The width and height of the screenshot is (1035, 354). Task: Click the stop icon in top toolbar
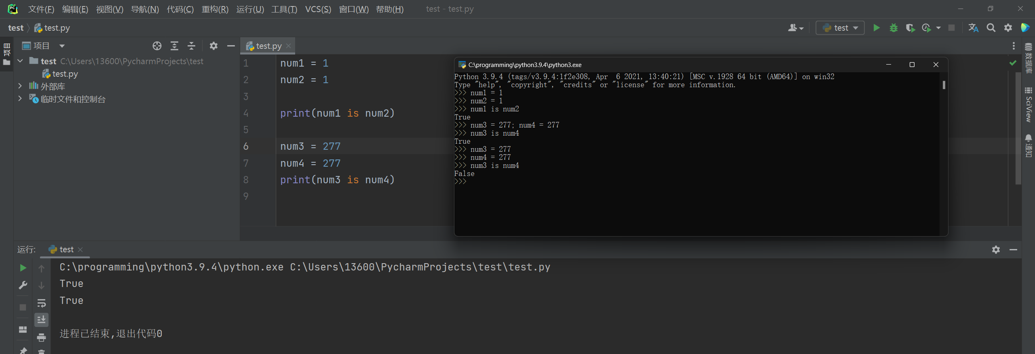click(952, 28)
